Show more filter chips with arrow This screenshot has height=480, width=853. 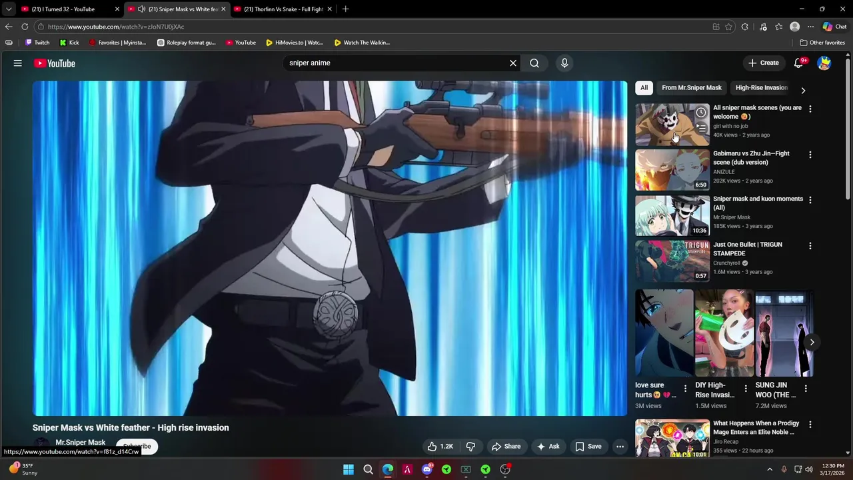coord(803,91)
